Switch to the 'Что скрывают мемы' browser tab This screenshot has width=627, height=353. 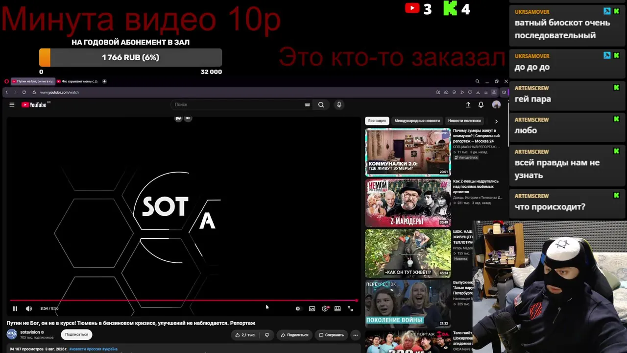[x=77, y=81]
